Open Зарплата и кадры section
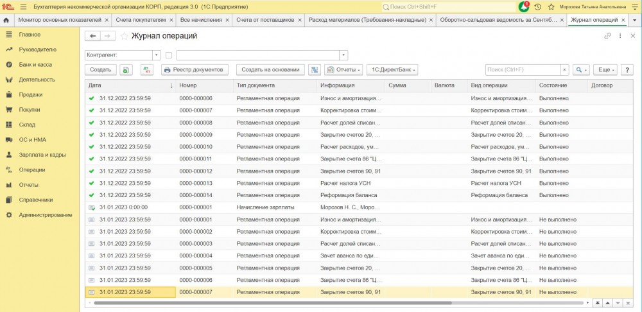The image size is (642, 312). click(42, 155)
